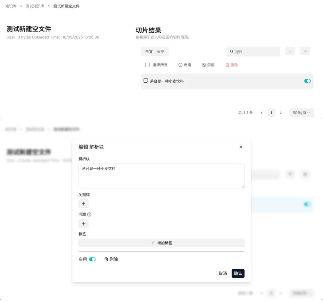Click the red 删除 trash icon
This screenshot has width=323, height=302.
click(x=227, y=65)
